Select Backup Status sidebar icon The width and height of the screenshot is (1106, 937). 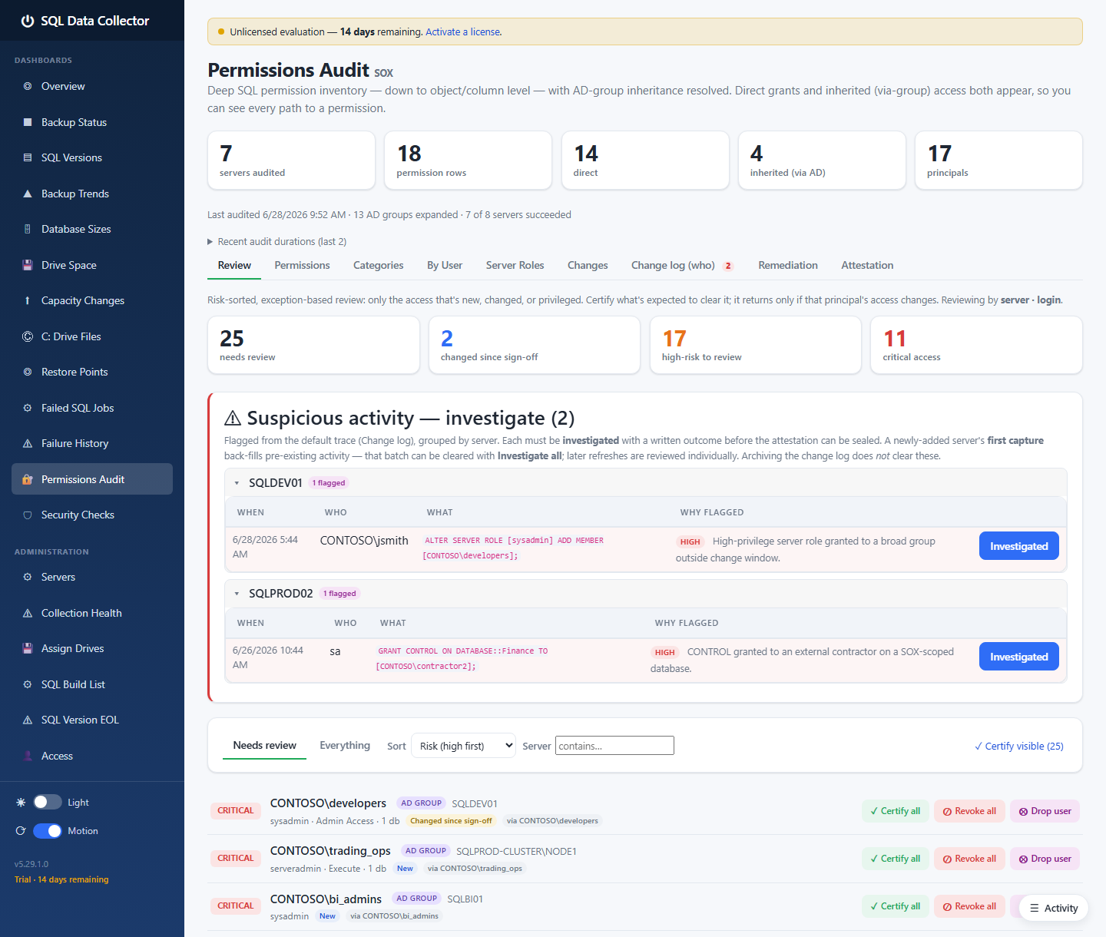(x=28, y=122)
